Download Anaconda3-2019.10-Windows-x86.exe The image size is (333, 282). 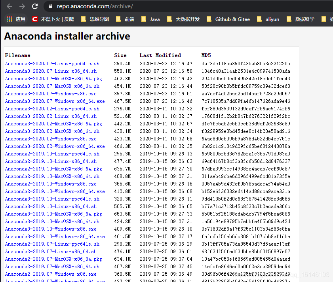pyautogui.click(x=51, y=229)
